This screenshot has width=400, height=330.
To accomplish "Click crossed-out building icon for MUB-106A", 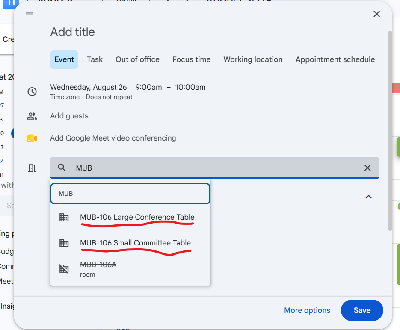I will (x=64, y=268).
